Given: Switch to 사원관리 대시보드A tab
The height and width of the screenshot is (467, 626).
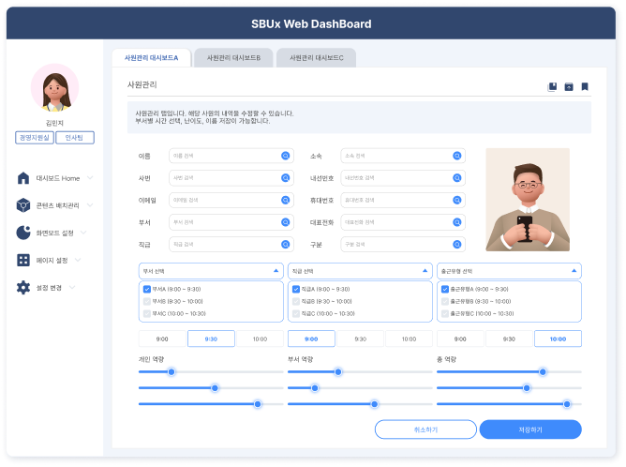Looking at the screenshot, I should pos(152,58).
